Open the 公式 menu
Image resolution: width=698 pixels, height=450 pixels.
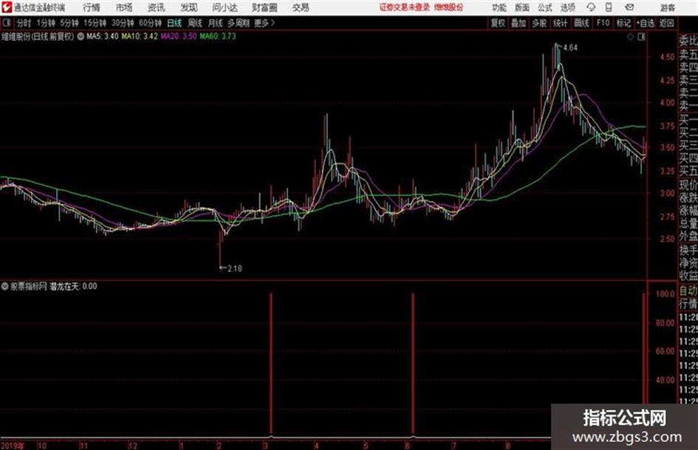click(544, 7)
